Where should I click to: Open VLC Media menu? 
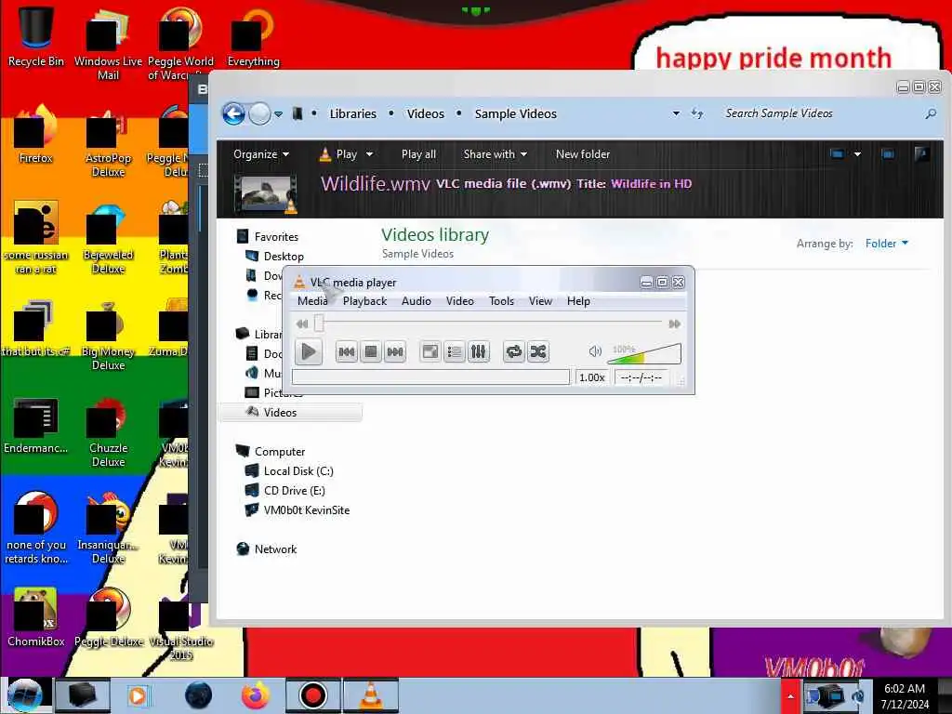tap(312, 301)
